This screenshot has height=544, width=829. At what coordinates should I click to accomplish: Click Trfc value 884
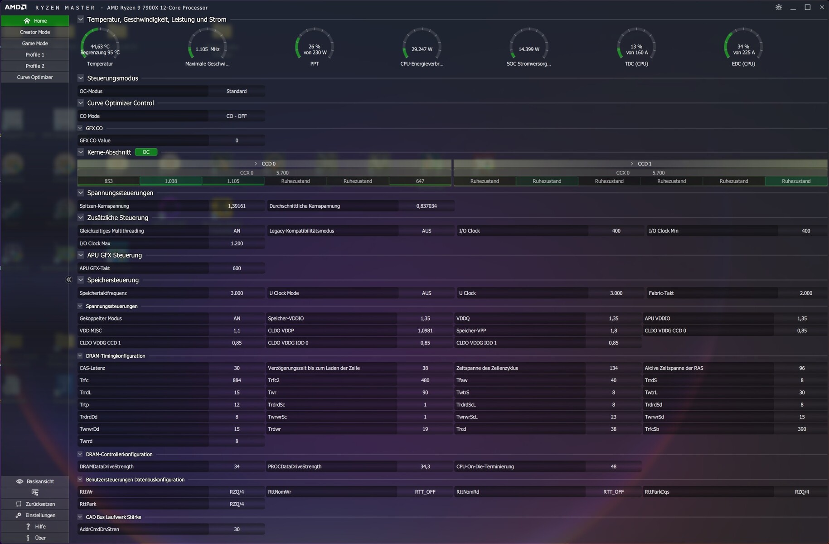coord(237,380)
